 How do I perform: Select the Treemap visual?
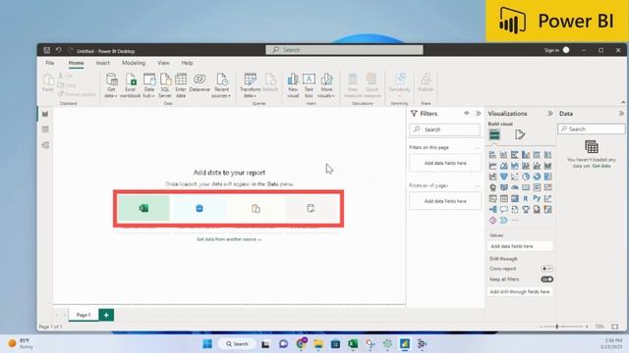(547, 176)
